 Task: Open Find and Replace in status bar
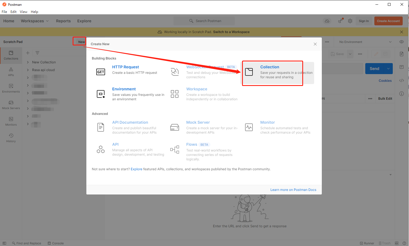click(26, 243)
